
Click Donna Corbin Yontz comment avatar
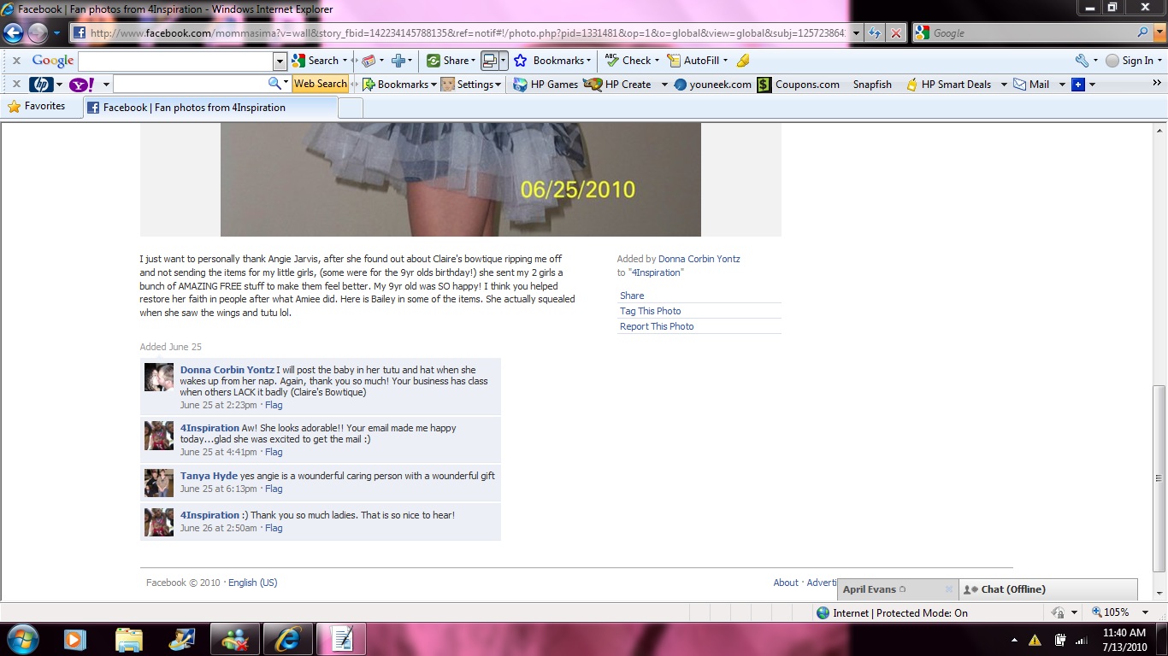[x=159, y=378]
